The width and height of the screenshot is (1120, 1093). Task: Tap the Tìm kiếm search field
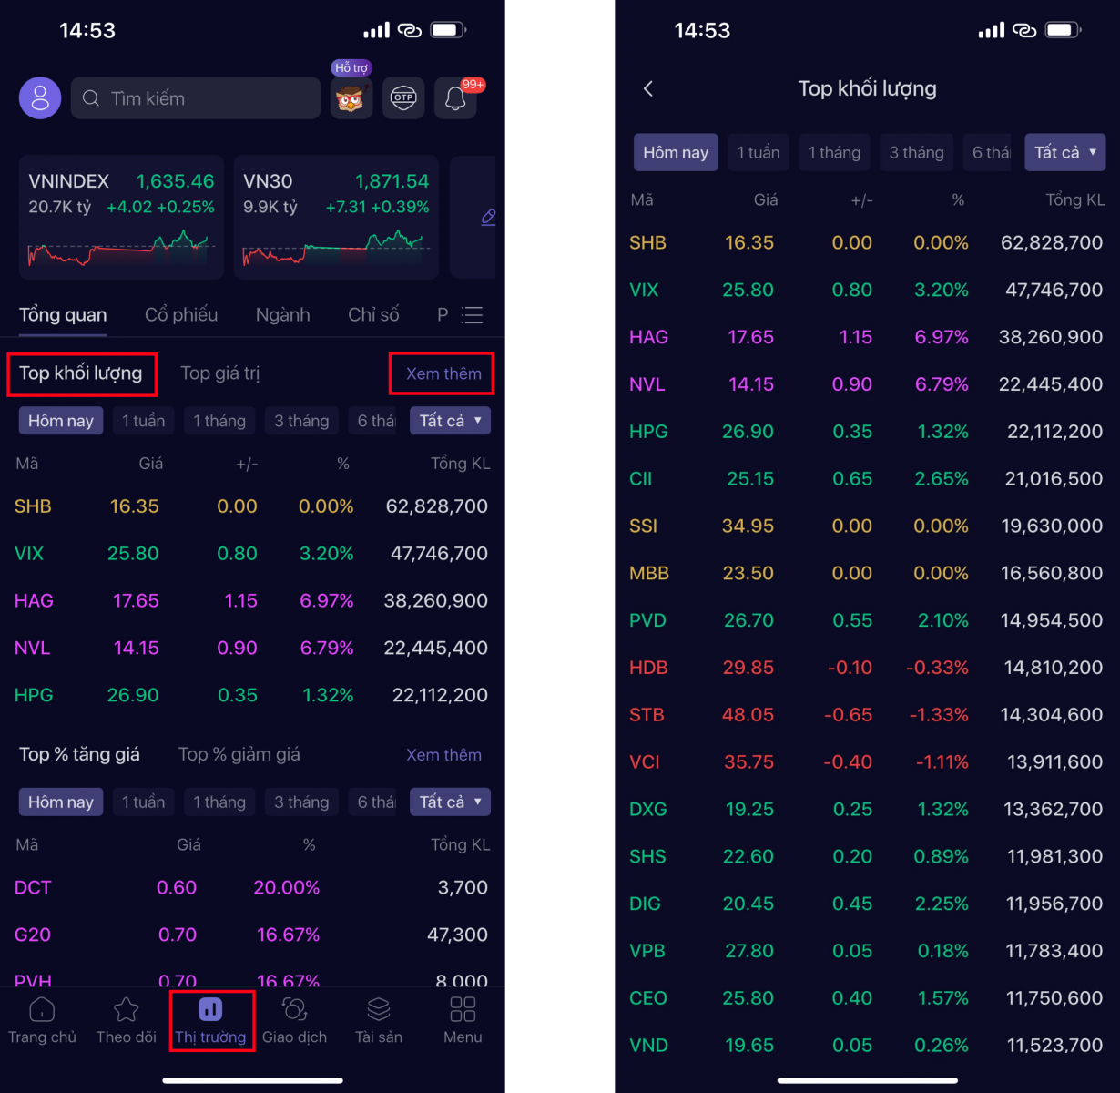tap(196, 98)
